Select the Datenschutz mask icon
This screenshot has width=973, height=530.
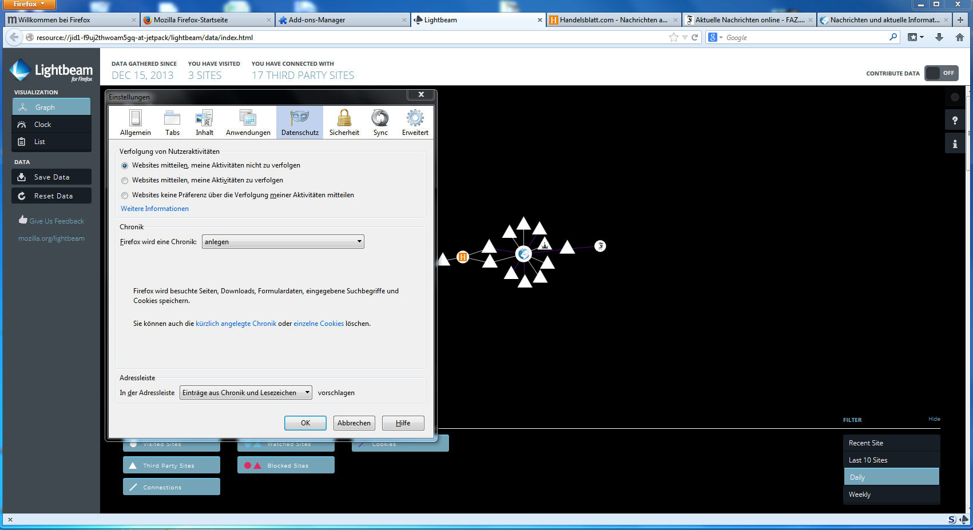pyautogui.click(x=300, y=117)
